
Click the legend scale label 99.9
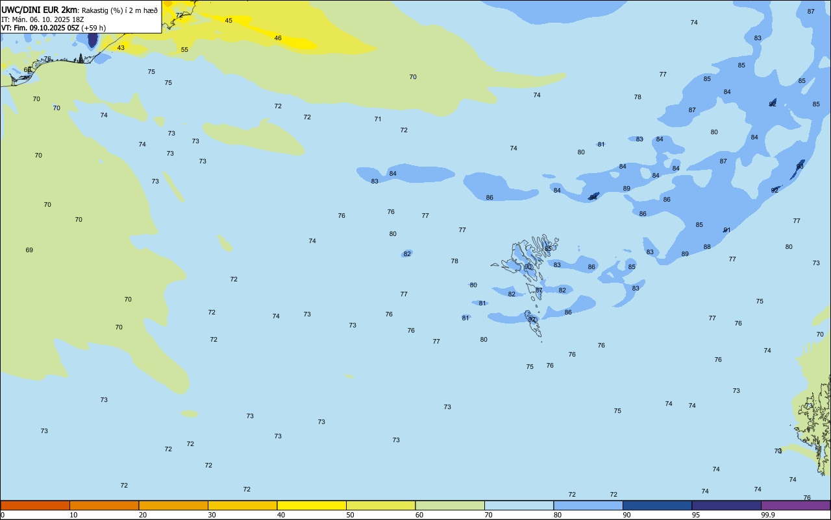click(x=768, y=515)
